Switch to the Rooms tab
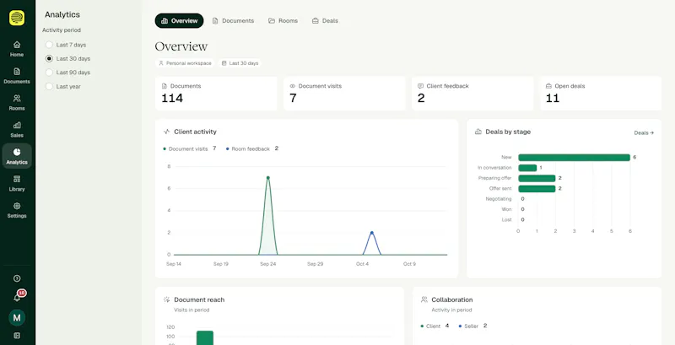This screenshot has height=345, width=675. pyautogui.click(x=283, y=20)
